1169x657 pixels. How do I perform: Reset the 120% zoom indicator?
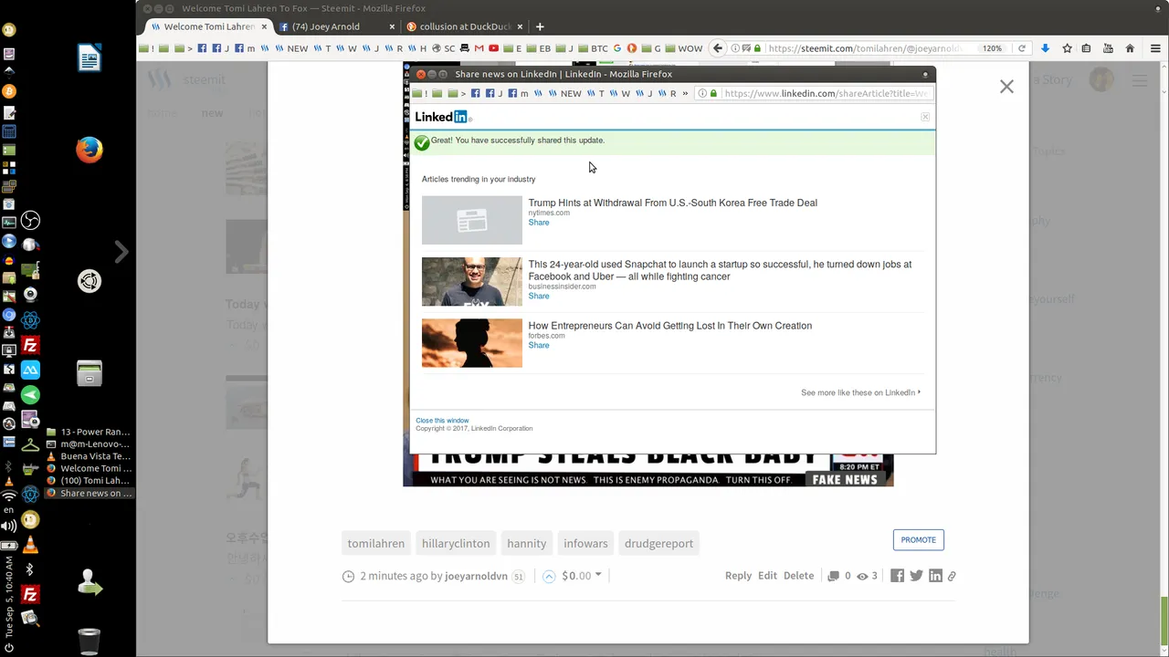[x=992, y=48]
